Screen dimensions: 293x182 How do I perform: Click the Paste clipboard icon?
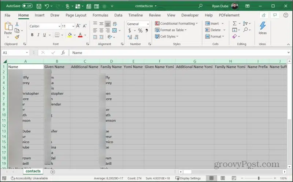(x=8, y=26)
